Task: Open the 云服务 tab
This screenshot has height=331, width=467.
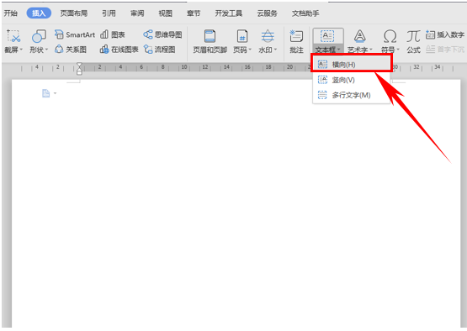Action: [267, 13]
